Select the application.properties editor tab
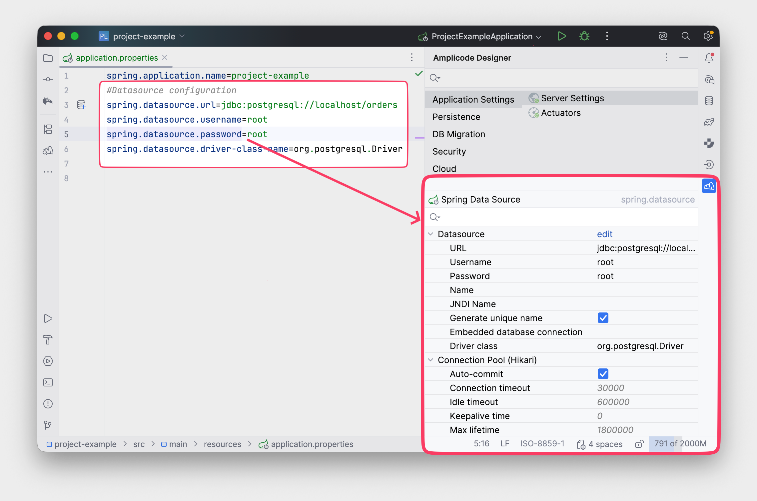 116,58
